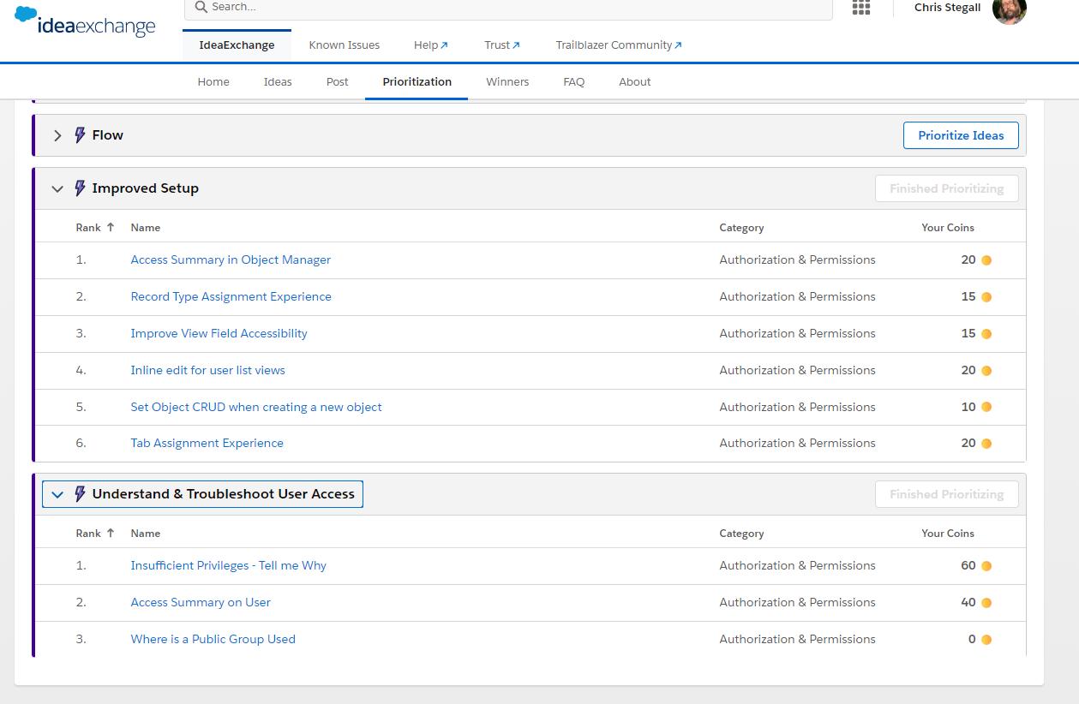Viewport: 1079px width, 704px height.
Task: Click the IdeaExchange Salesforce logo
Action: point(85,23)
